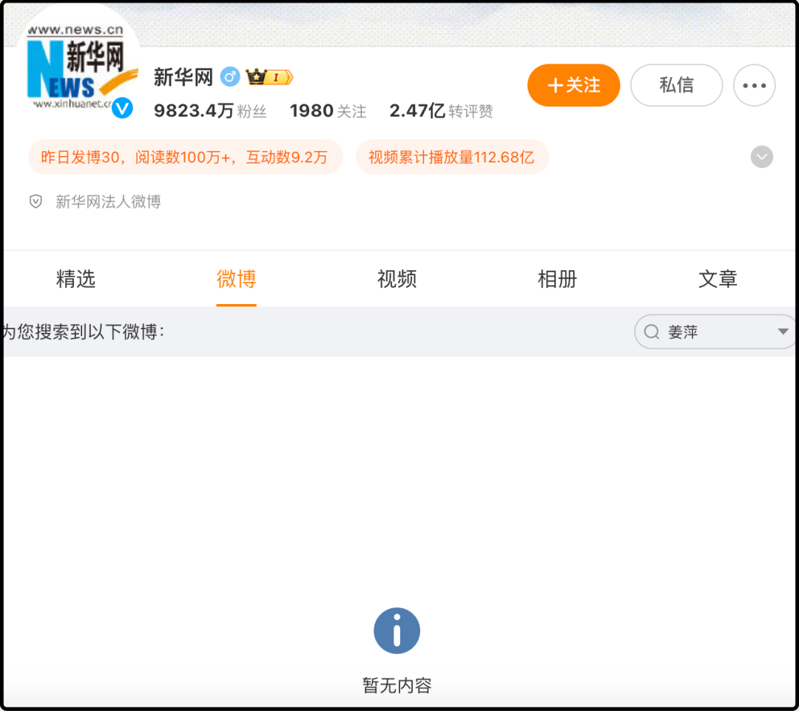Click the shield icon beside 新华网法人微博
This screenshot has width=799, height=711.
click(36, 202)
